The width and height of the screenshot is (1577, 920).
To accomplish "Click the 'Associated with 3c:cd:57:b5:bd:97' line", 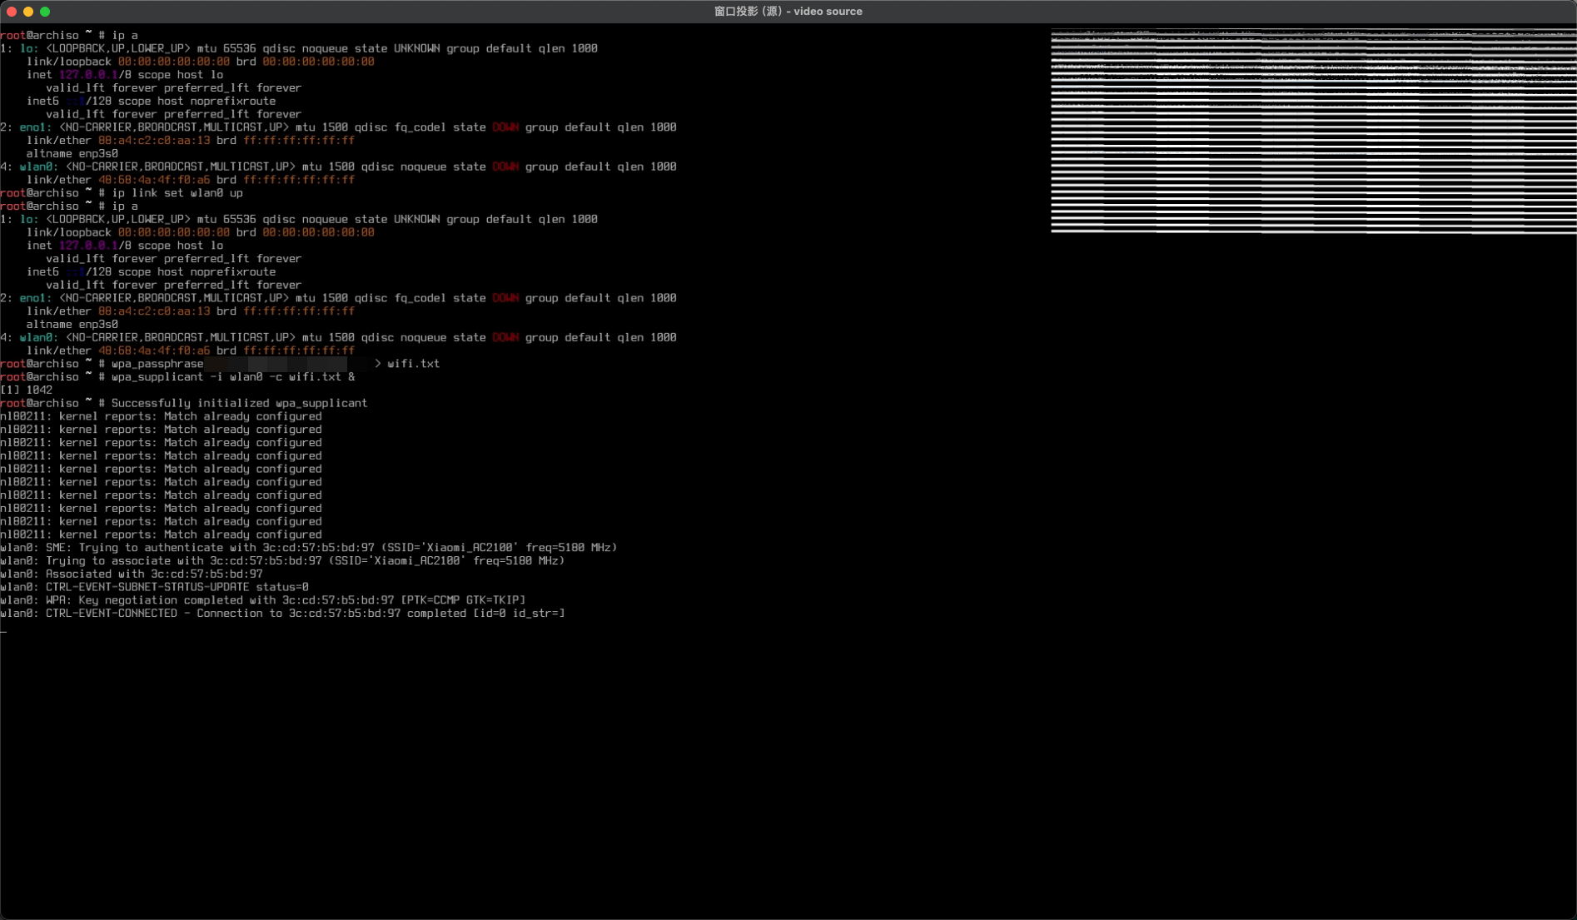I will coord(132,574).
